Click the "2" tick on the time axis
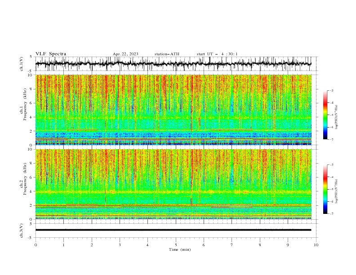Viewport: 356px width, 275px height. pos(92,245)
